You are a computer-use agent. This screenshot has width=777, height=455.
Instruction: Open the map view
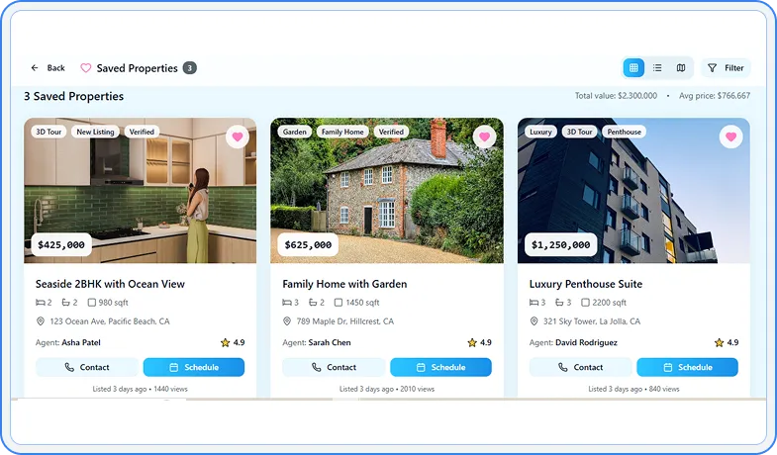pos(681,68)
